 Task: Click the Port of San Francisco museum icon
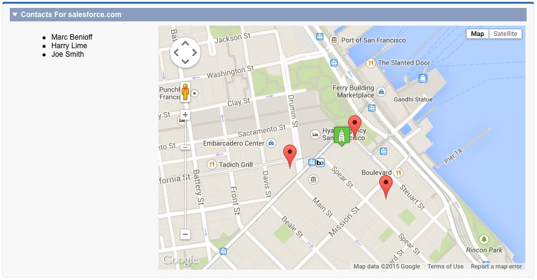click(334, 40)
